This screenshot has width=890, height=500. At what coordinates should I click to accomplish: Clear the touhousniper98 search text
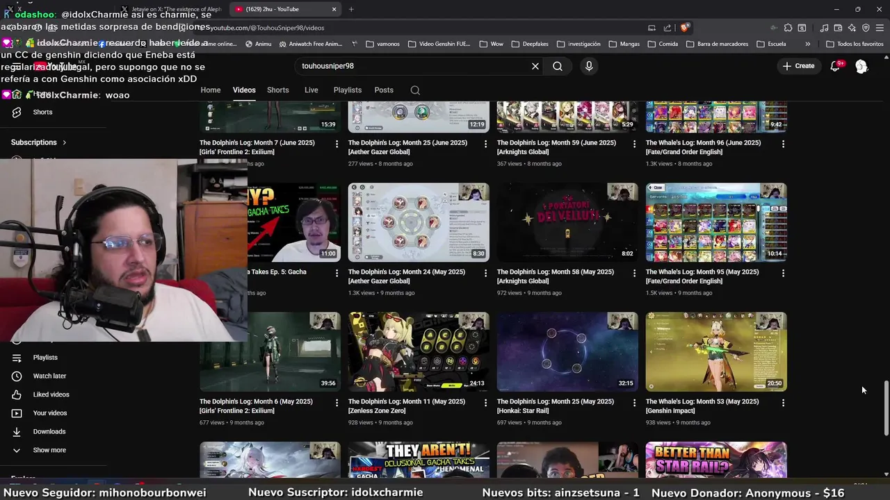pyautogui.click(x=535, y=66)
